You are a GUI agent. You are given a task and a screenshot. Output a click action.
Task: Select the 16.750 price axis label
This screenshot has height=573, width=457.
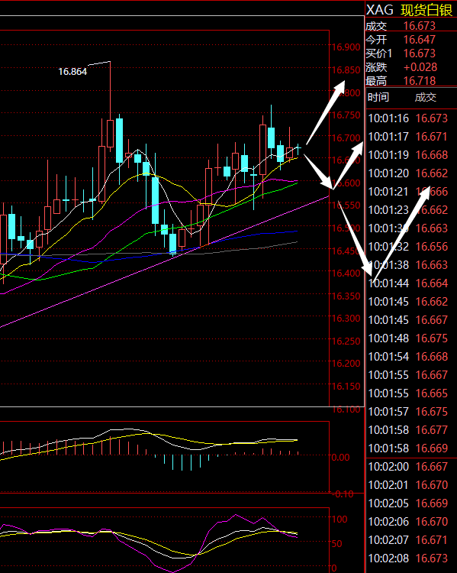coord(346,115)
